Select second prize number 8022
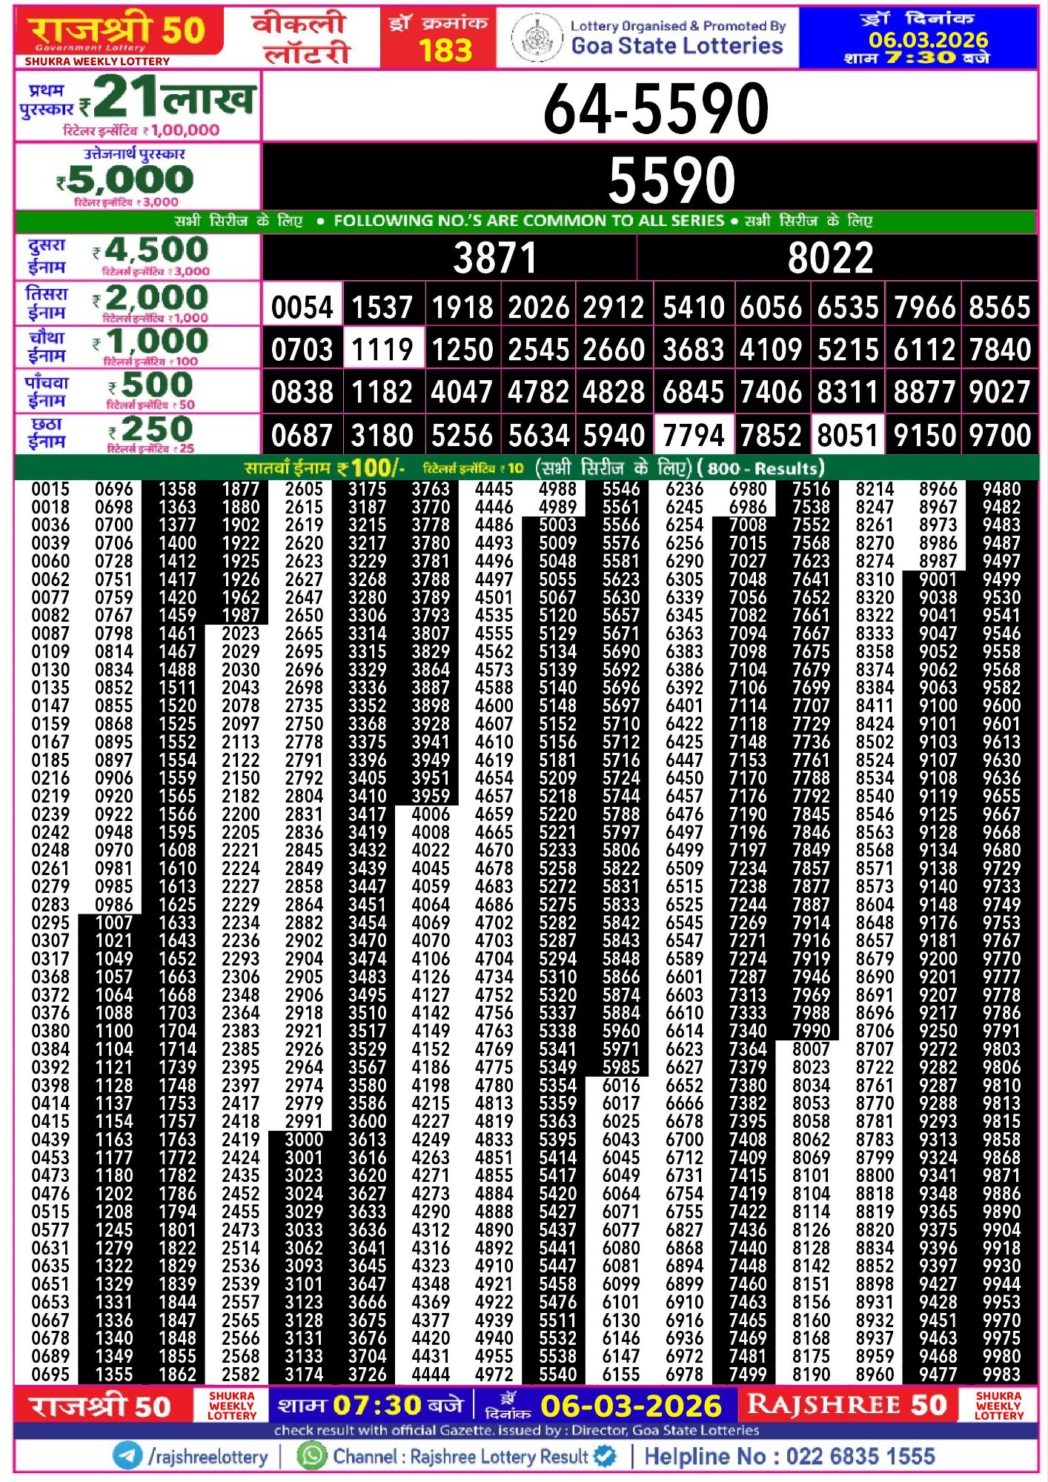1048x1482 pixels. tap(830, 258)
